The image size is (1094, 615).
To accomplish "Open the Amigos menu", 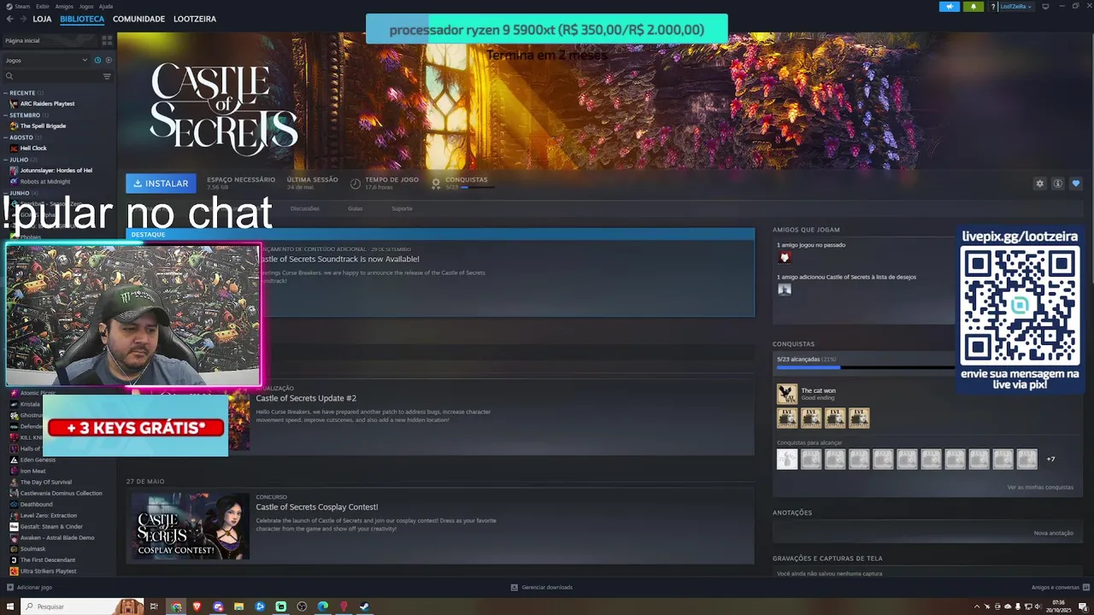I will pyautogui.click(x=64, y=6).
